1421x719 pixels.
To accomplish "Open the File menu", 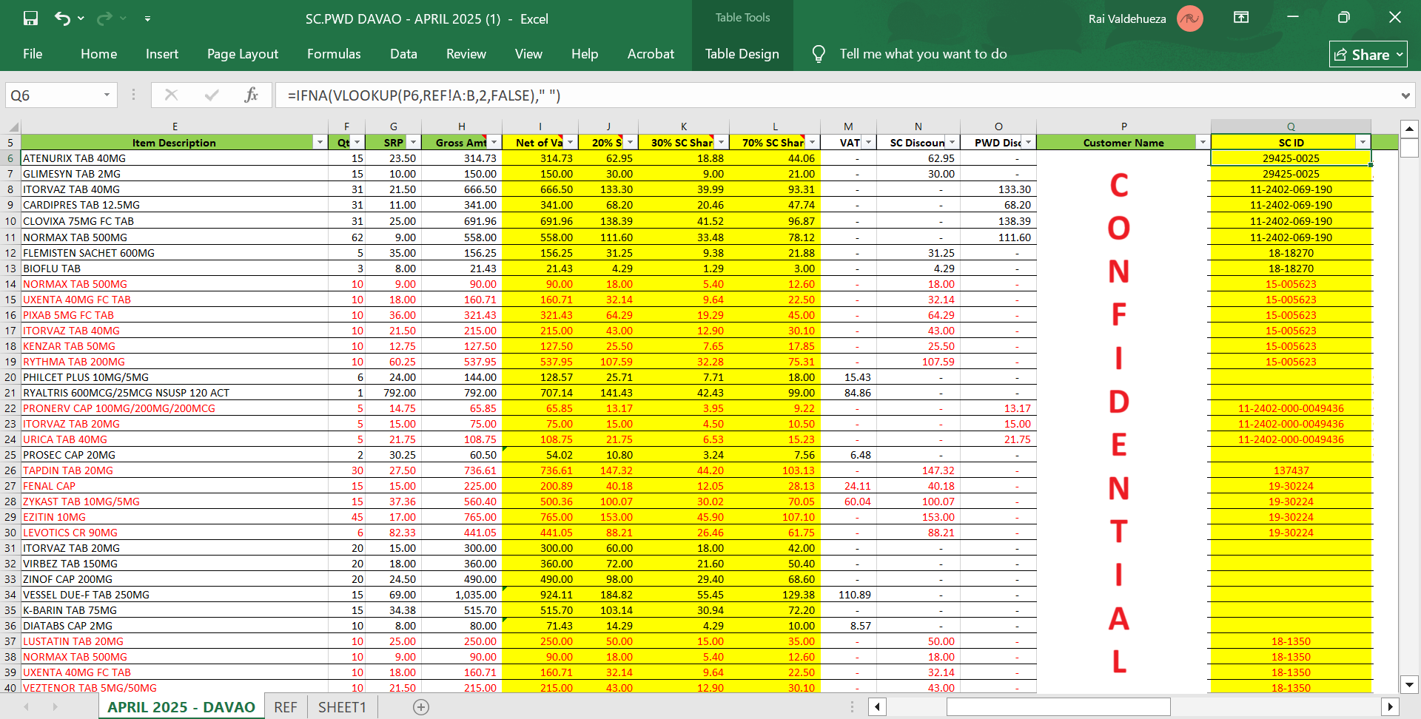I will (x=33, y=54).
